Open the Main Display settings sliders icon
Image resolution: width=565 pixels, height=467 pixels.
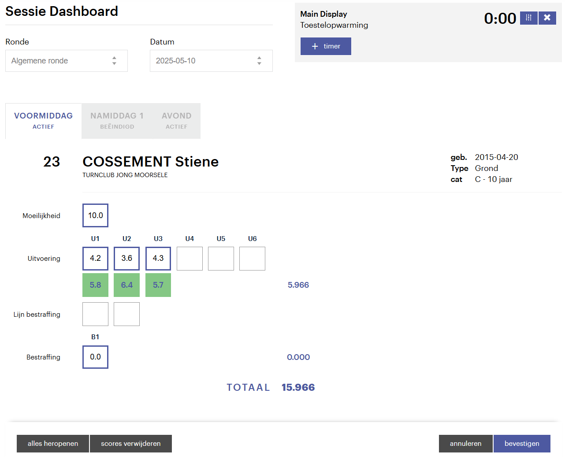528,18
